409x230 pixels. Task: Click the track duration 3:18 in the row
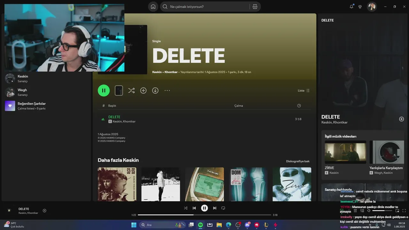298,119
